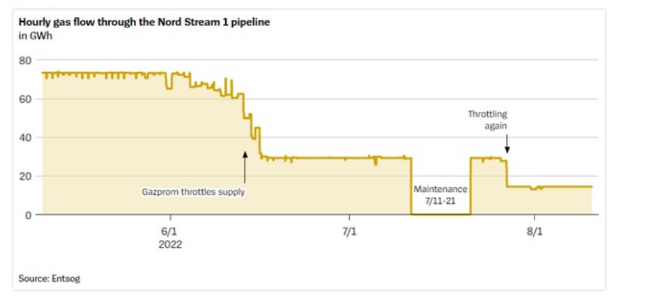Click the 'Source: Entsog' credit text

[49, 278]
